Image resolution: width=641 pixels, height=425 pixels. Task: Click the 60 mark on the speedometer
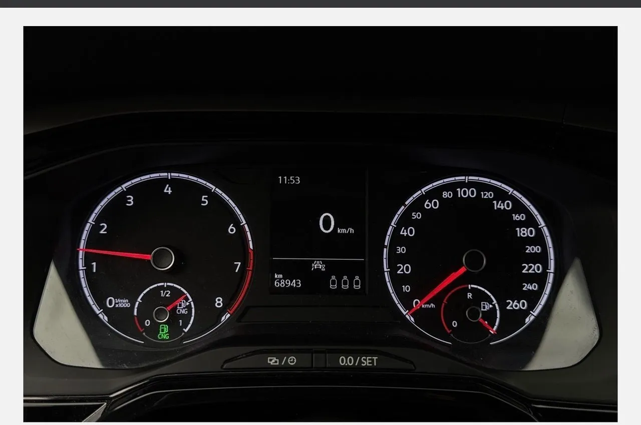click(x=431, y=204)
